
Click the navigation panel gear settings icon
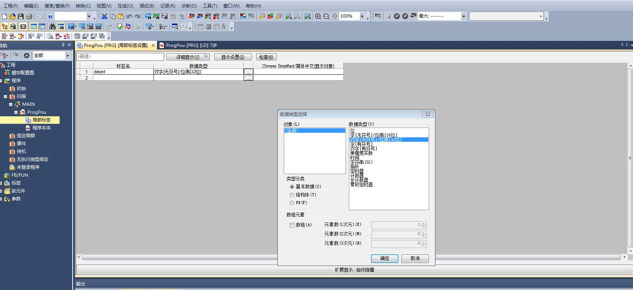[x=27, y=56]
